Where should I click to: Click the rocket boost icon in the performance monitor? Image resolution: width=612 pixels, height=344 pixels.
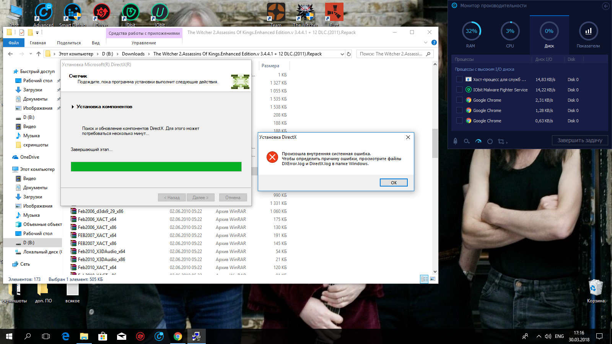pyautogui.click(x=455, y=141)
